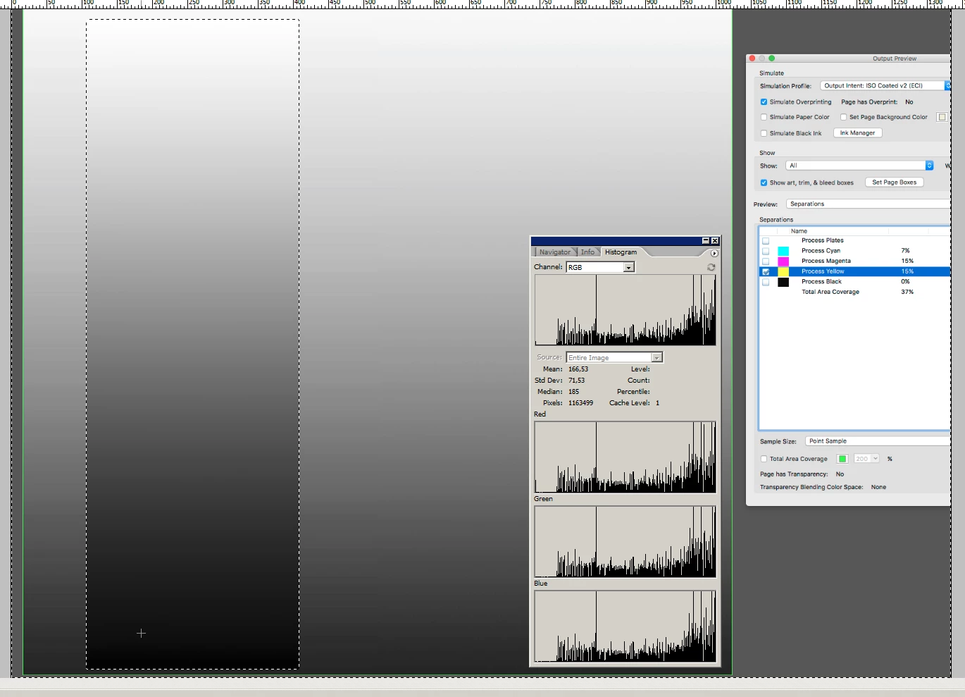Viewport: 965px width, 697px height.
Task: Minimize the Histogram palette window
Action: pos(705,241)
